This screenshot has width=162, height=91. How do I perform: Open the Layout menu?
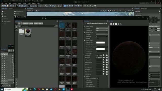coord(34,3)
